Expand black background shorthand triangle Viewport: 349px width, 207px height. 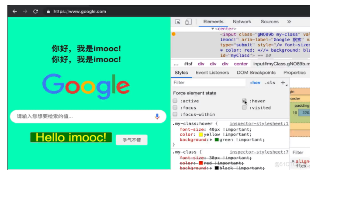(x=211, y=168)
